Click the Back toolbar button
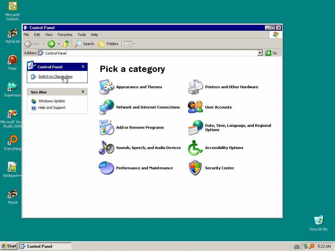335x251 pixels. click(32, 44)
